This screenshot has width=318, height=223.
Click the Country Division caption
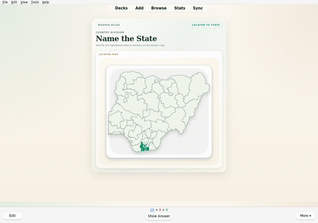coord(110,32)
